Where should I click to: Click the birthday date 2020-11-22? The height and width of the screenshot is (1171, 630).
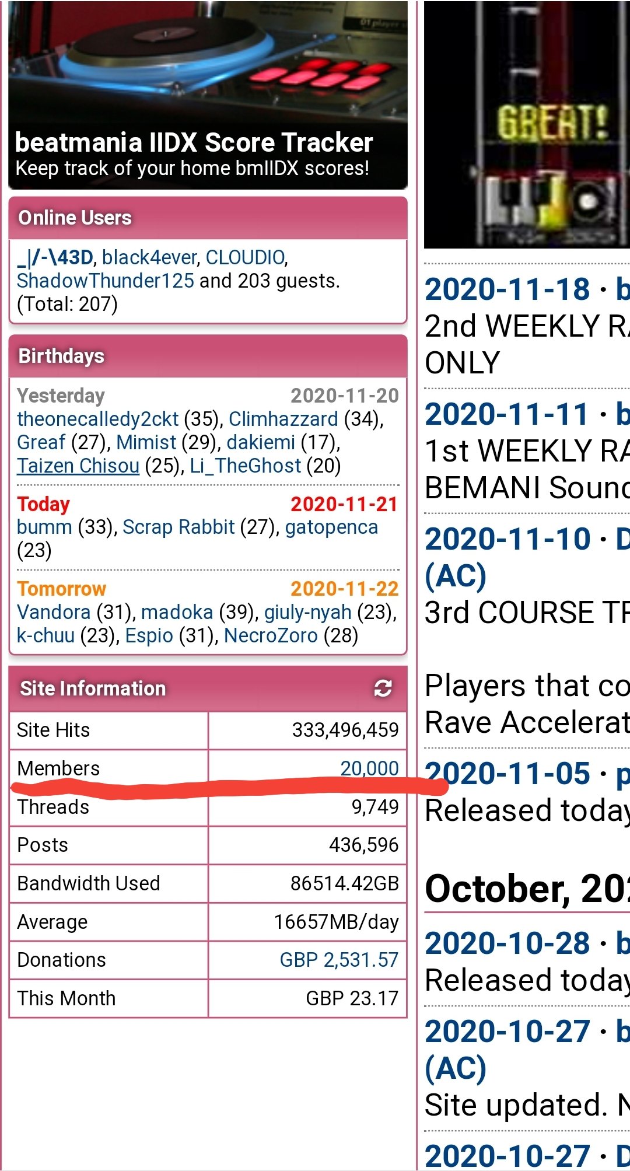click(x=345, y=589)
